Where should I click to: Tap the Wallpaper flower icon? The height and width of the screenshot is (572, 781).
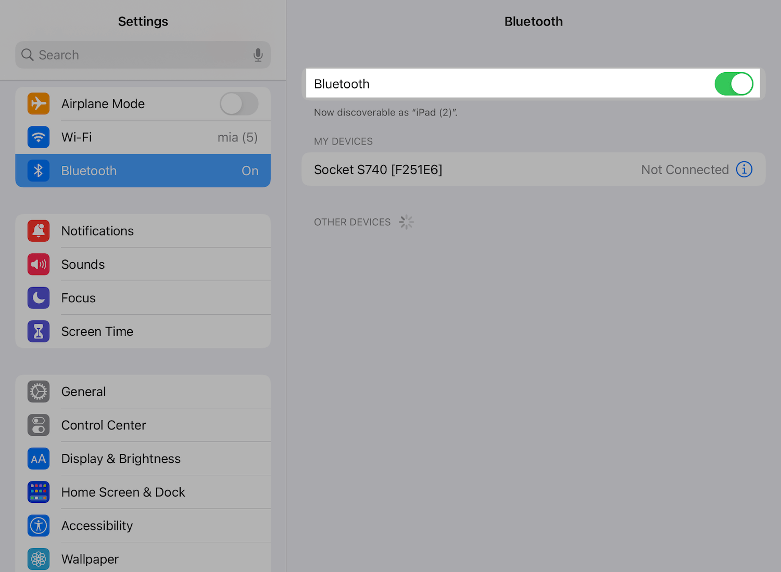[x=39, y=559]
